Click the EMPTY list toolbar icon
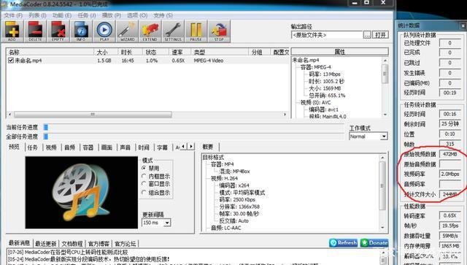Viewport: 467px width, 265px height. point(58,31)
